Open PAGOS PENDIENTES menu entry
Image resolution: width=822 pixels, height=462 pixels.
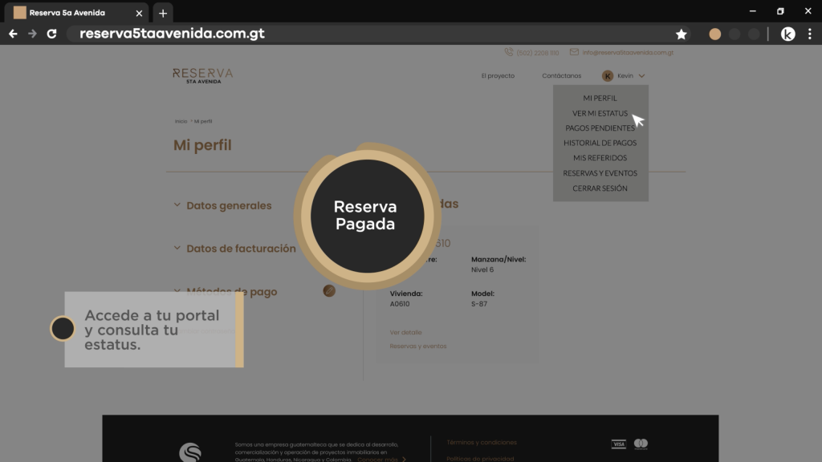(600, 128)
